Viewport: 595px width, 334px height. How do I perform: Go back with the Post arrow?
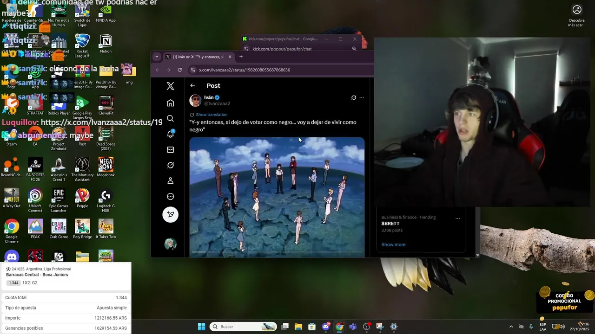coord(192,85)
